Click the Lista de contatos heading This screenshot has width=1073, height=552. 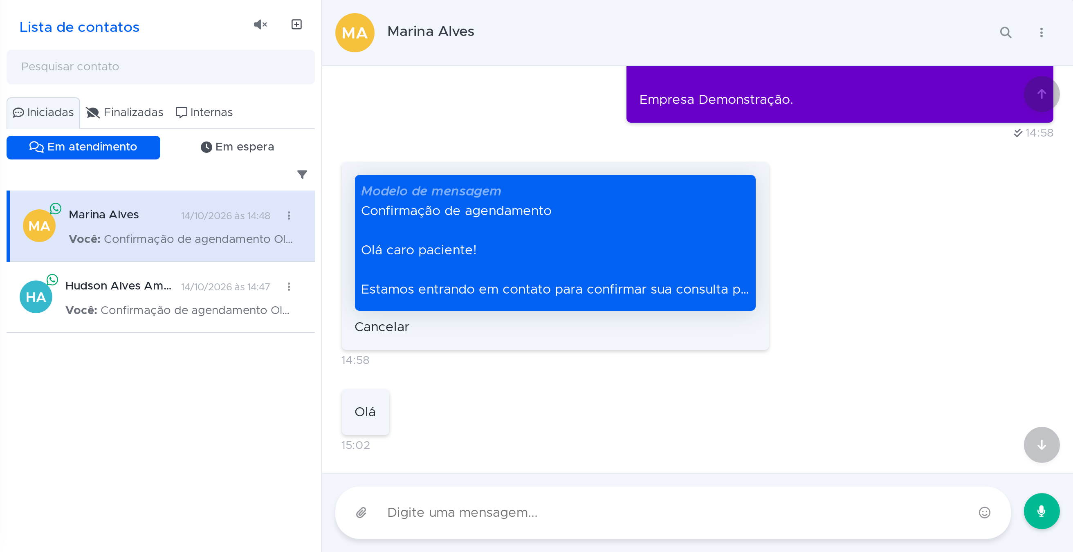pos(79,27)
